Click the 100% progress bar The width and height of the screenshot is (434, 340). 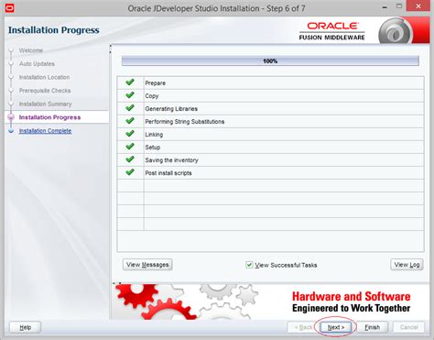coord(270,61)
